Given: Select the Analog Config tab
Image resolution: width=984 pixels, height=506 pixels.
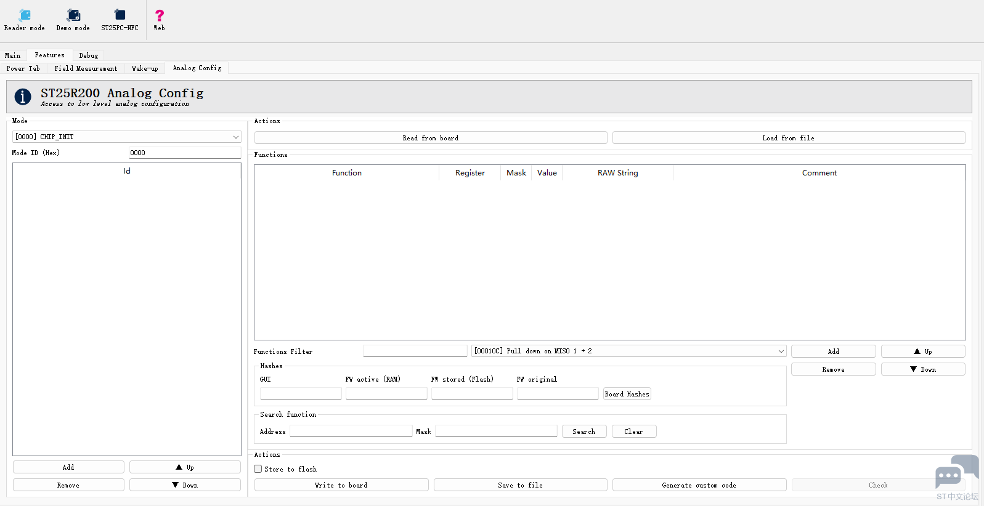Looking at the screenshot, I should (197, 68).
